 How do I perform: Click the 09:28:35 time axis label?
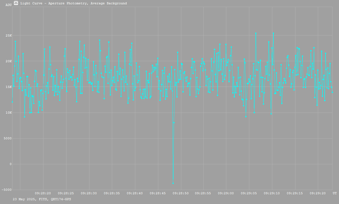coord(112,193)
